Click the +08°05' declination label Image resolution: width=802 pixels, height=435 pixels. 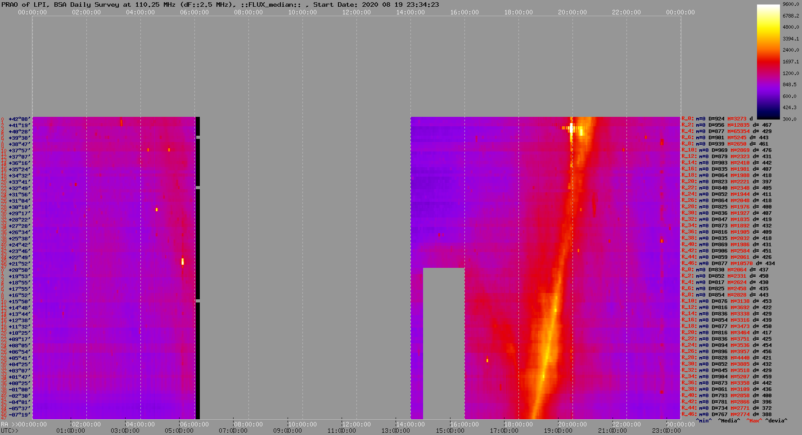tap(19, 346)
